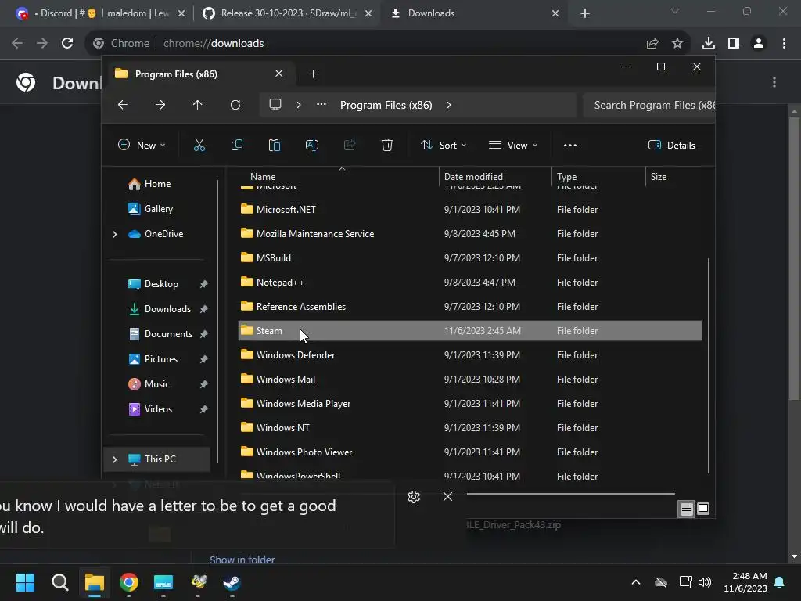Open the Sort dropdown menu
The height and width of the screenshot is (601, 801).
pos(444,145)
